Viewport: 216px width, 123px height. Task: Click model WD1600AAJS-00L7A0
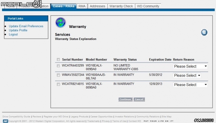click(x=96, y=77)
